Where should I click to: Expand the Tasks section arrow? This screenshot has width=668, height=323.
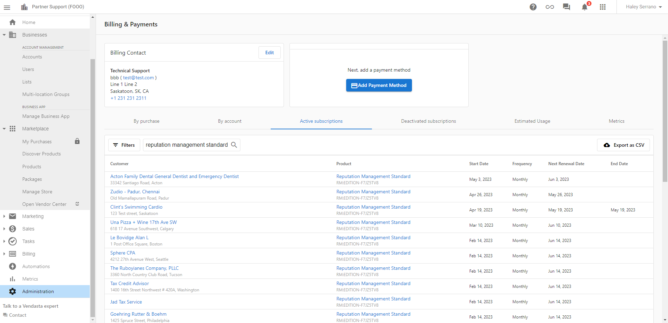pyautogui.click(x=4, y=241)
